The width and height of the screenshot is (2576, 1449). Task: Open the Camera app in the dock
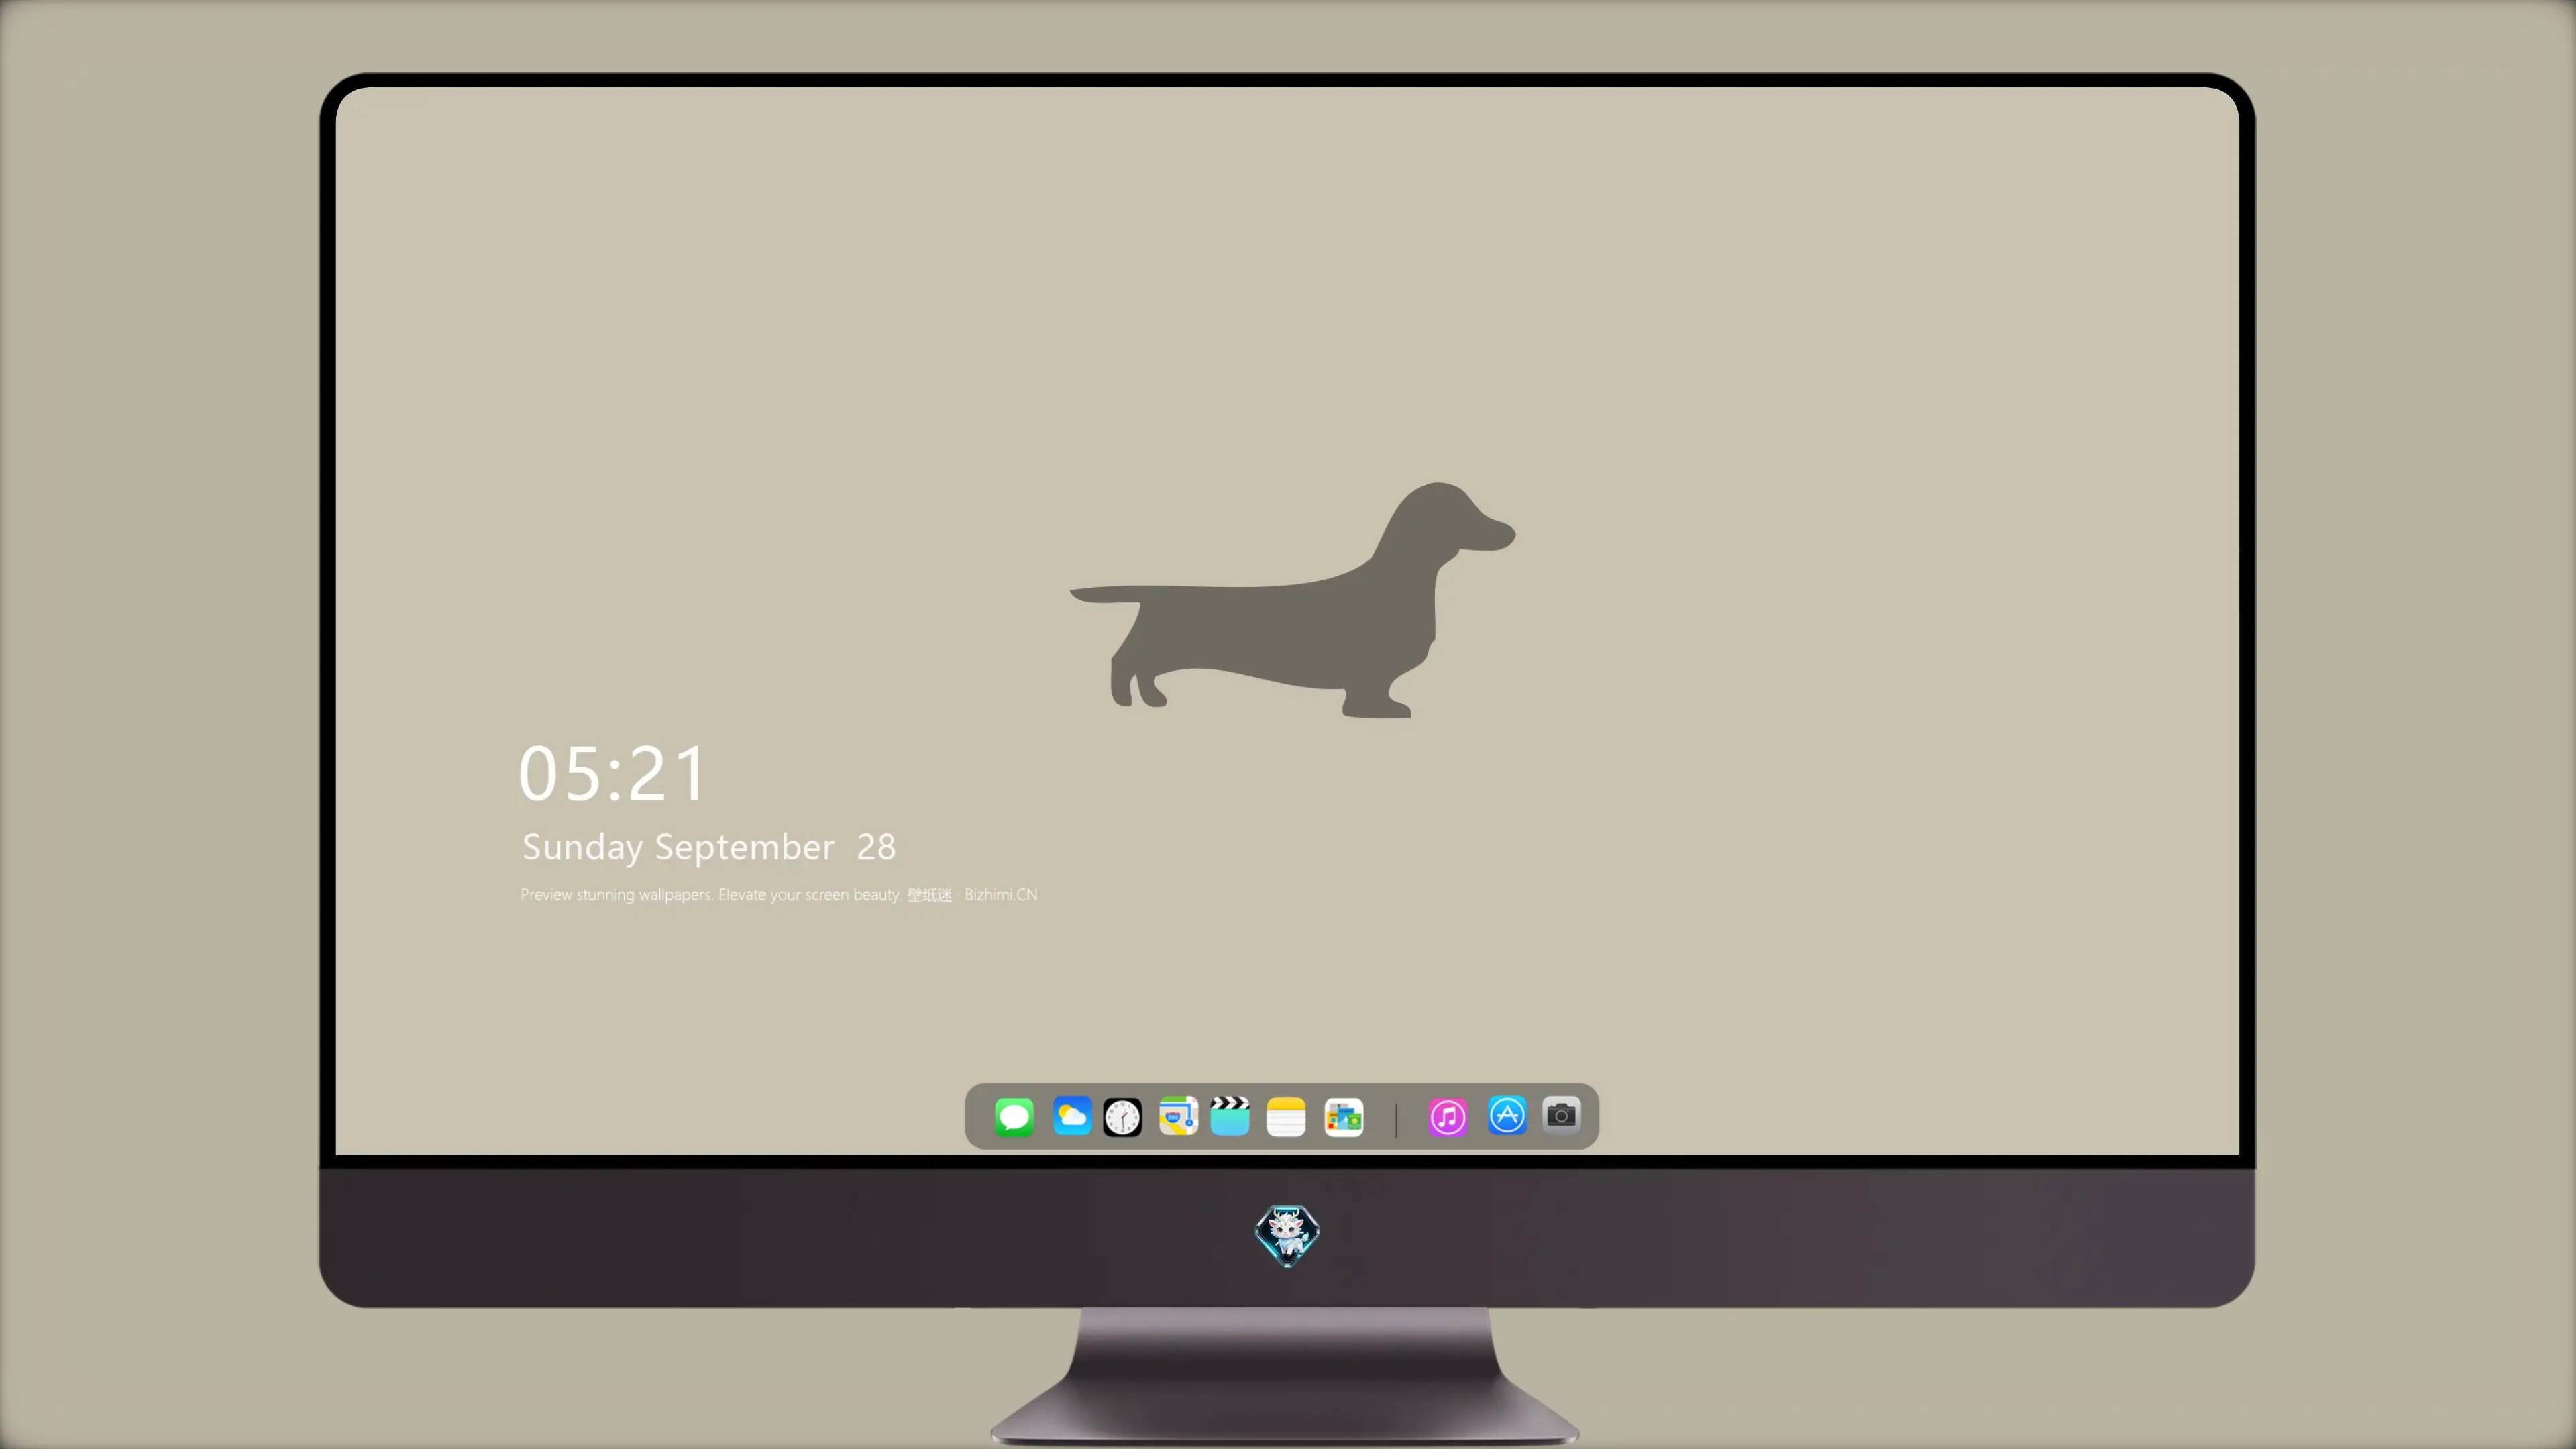pos(1561,1115)
